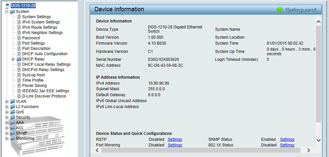Image resolution: width=329 pixels, height=157 pixels.
Task: Click the Security folder icon
Action: click(13, 117)
